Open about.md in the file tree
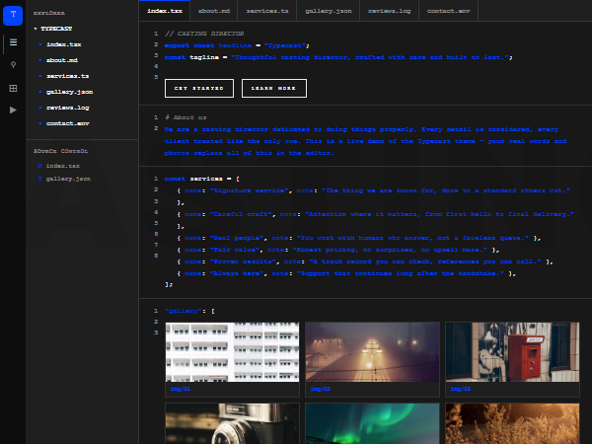Viewport: 592px width, 444px height. pyautogui.click(x=62, y=60)
